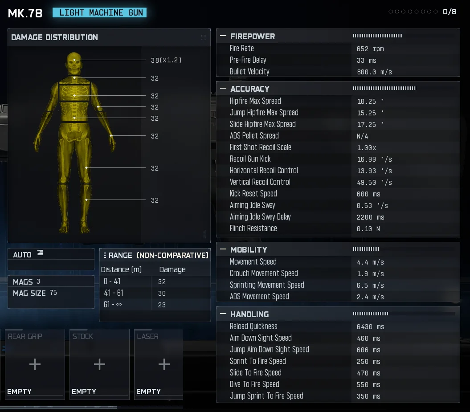This screenshot has width=470, height=412.
Task: Click the skull head on the damage model
Action: [74, 62]
